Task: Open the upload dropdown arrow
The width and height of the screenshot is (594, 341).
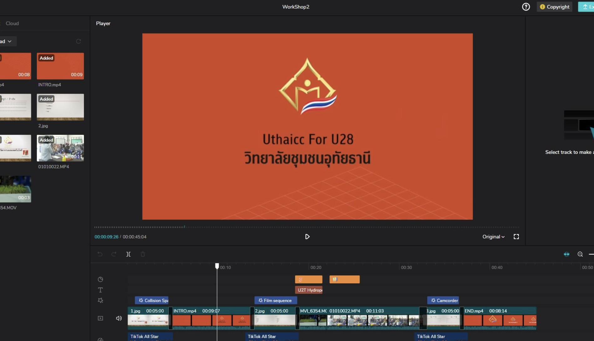Action: (10, 41)
